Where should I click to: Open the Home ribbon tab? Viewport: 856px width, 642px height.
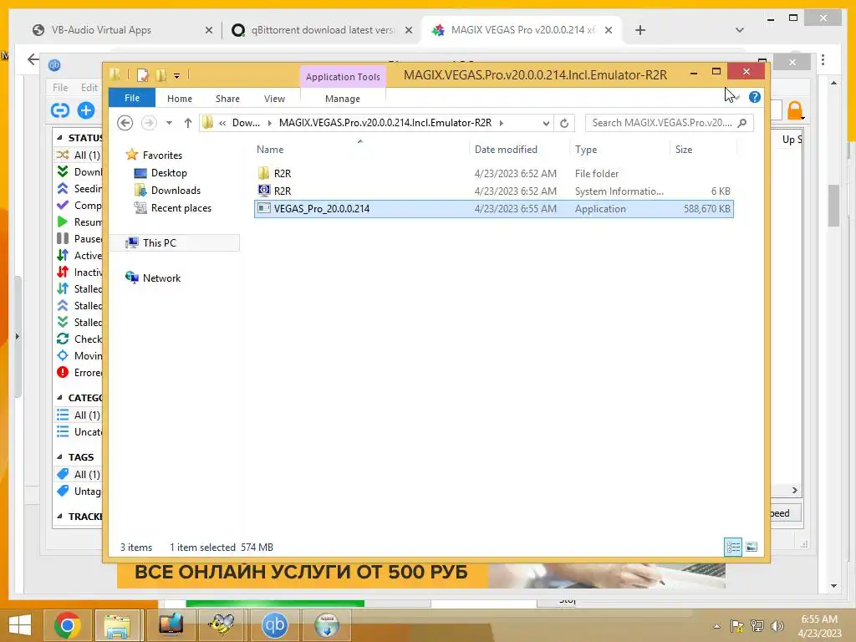pyautogui.click(x=180, y=99)
